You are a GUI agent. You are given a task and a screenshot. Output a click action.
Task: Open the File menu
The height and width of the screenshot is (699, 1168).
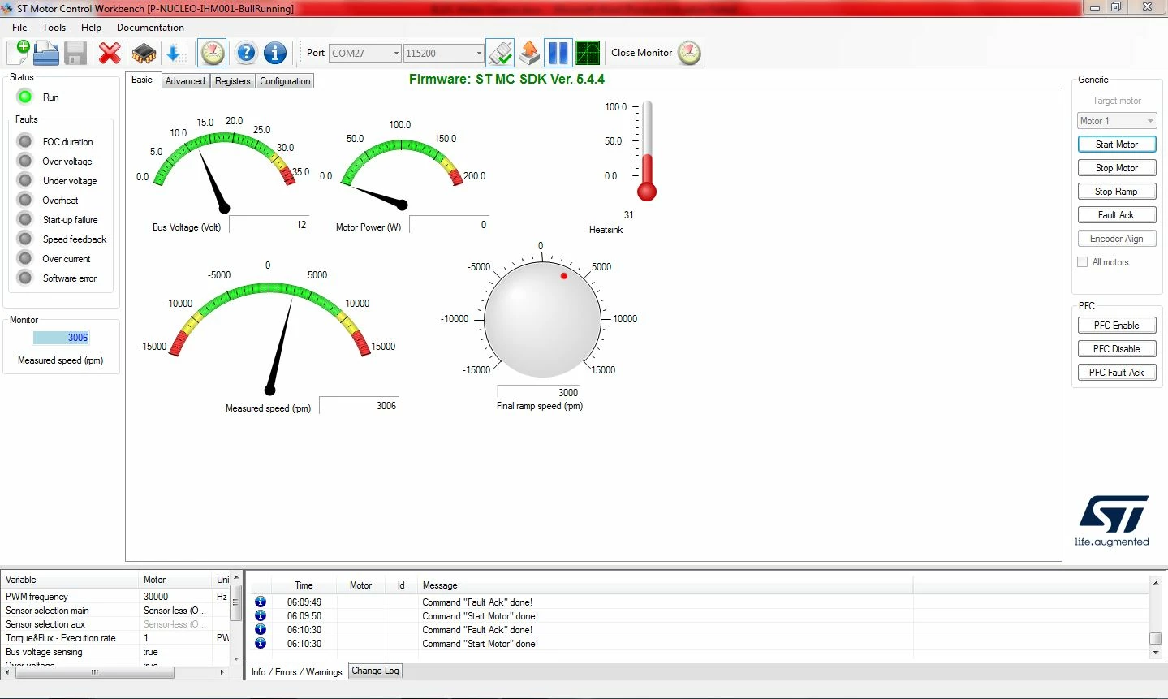(x=19, y=28)
